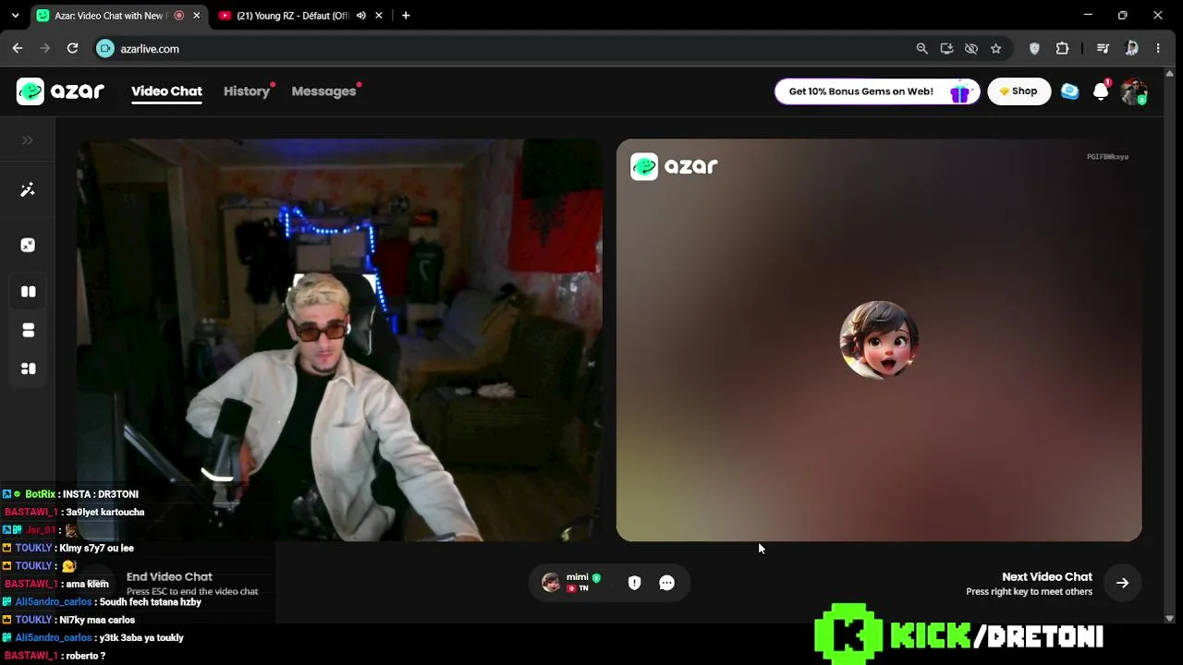This screenshot has width=1183, height=665.
Task: Close the Azar Video Chat tab
Action: (x=196, y=16)
